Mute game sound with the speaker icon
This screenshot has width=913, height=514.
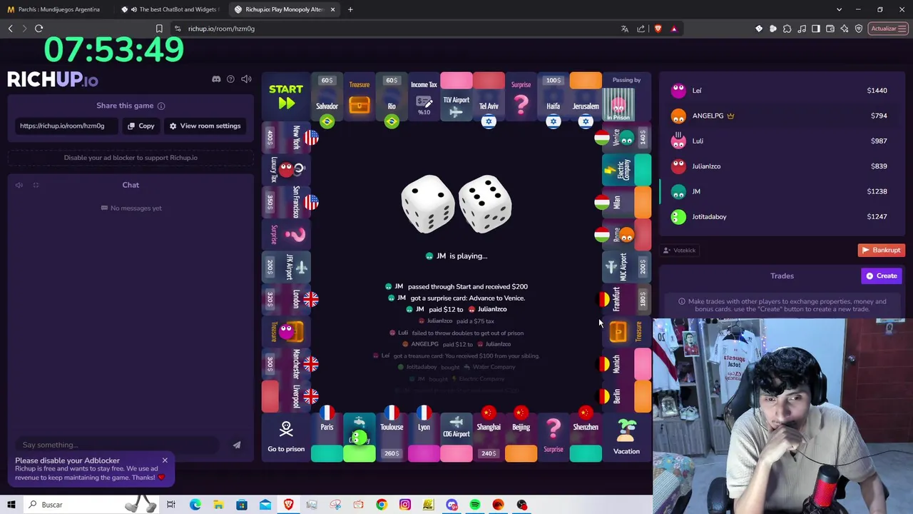246,79
